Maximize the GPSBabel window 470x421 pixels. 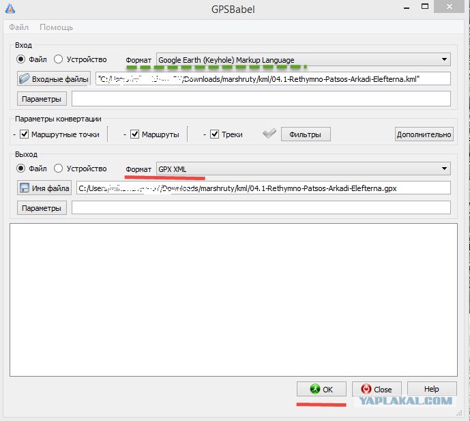(x=425, y=7)
